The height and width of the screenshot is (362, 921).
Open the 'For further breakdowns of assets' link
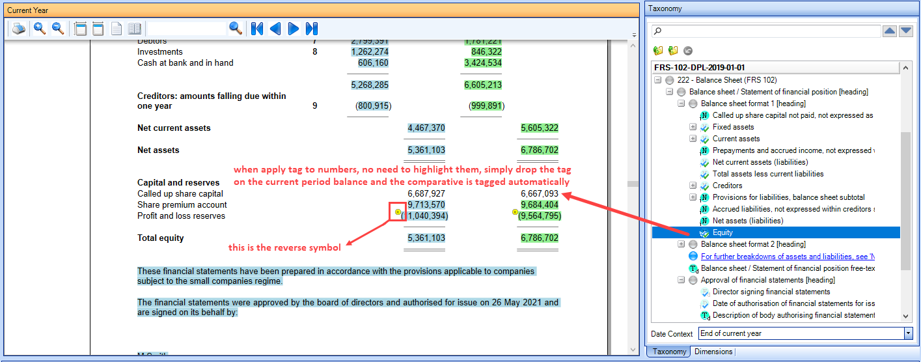[788, 256]
